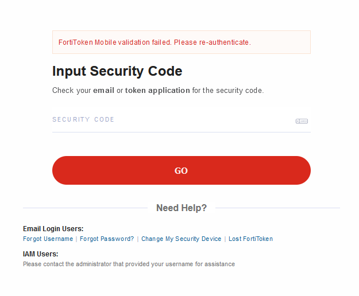
Task: Click the Email Login Users label
Action: (x=53, y=229)
